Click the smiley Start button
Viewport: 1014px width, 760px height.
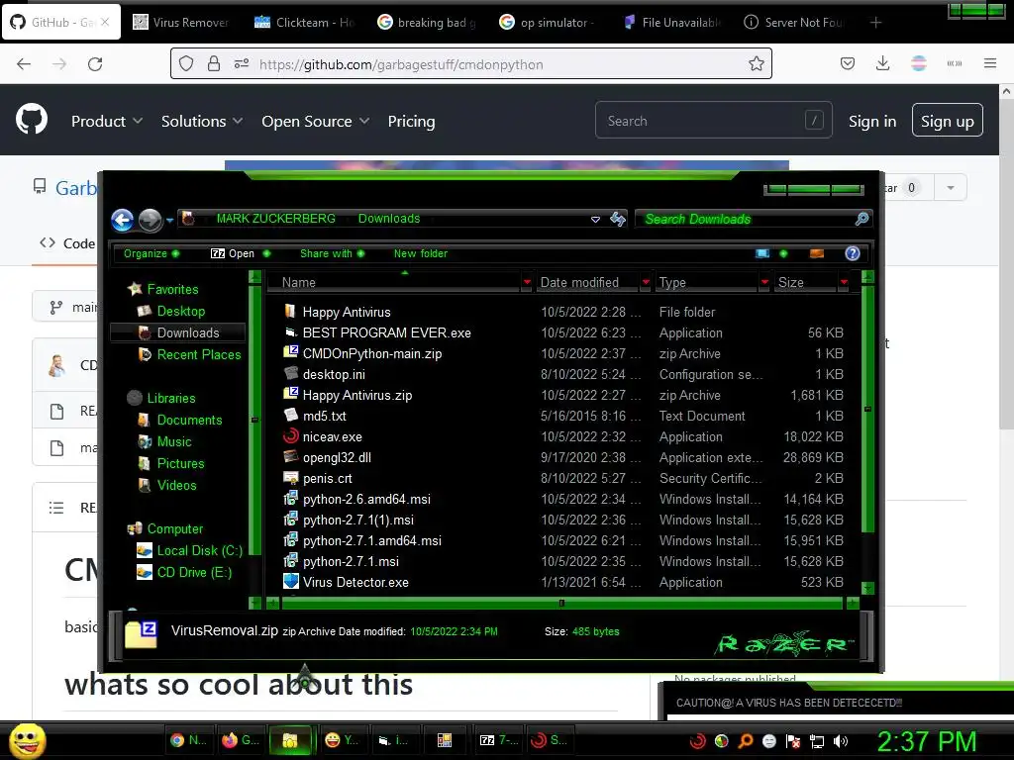click(27, 740)
